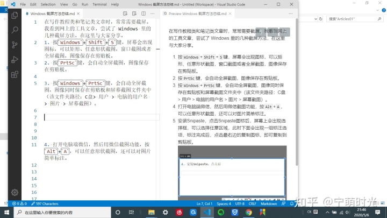The width and height of the screenshot is (387, 218).
Task: Switch to Visual Studio Code on the taskbar
Action: [207, 212]
